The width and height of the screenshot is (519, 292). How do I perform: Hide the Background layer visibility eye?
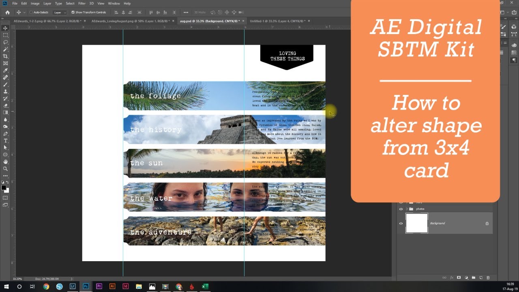pyautogui.click(x=401, y=223)
